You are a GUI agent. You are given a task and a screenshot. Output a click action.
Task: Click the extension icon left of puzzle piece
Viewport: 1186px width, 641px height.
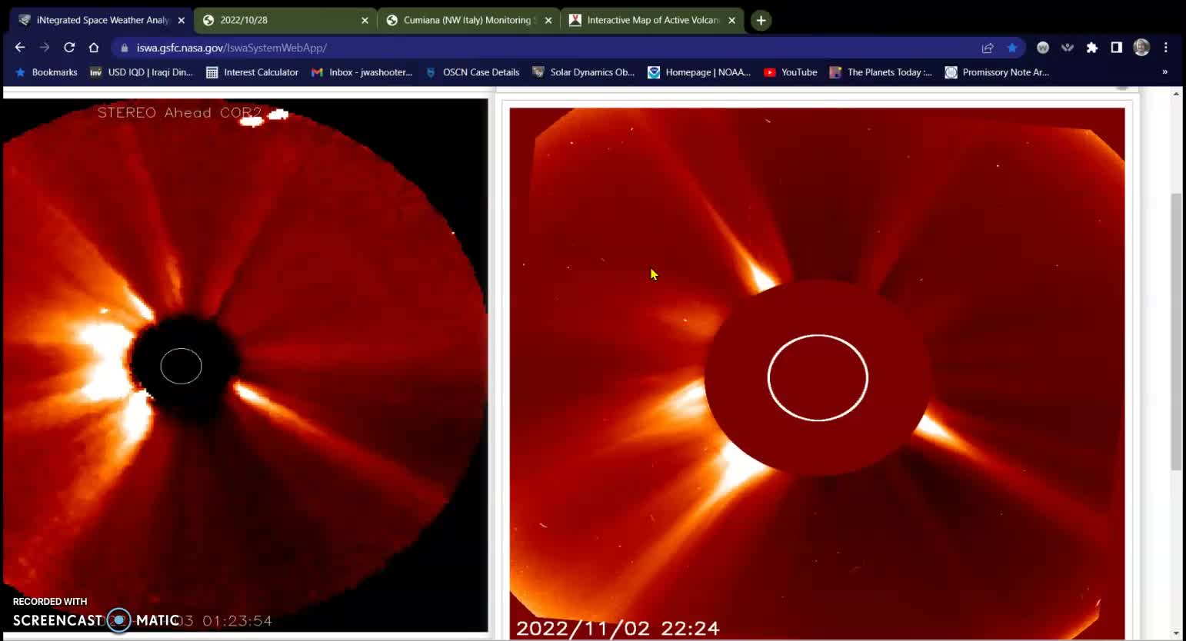pyautogui.click(x=1068, y=48)
